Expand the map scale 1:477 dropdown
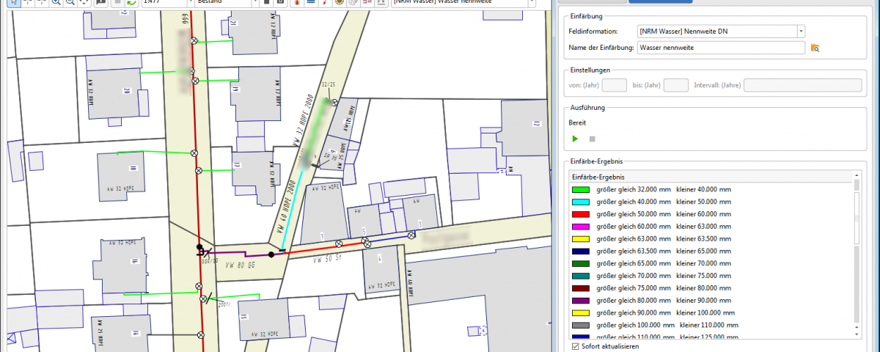Viewport: 880px width, 352px height. pyautogui.click(x=189, y=2)
